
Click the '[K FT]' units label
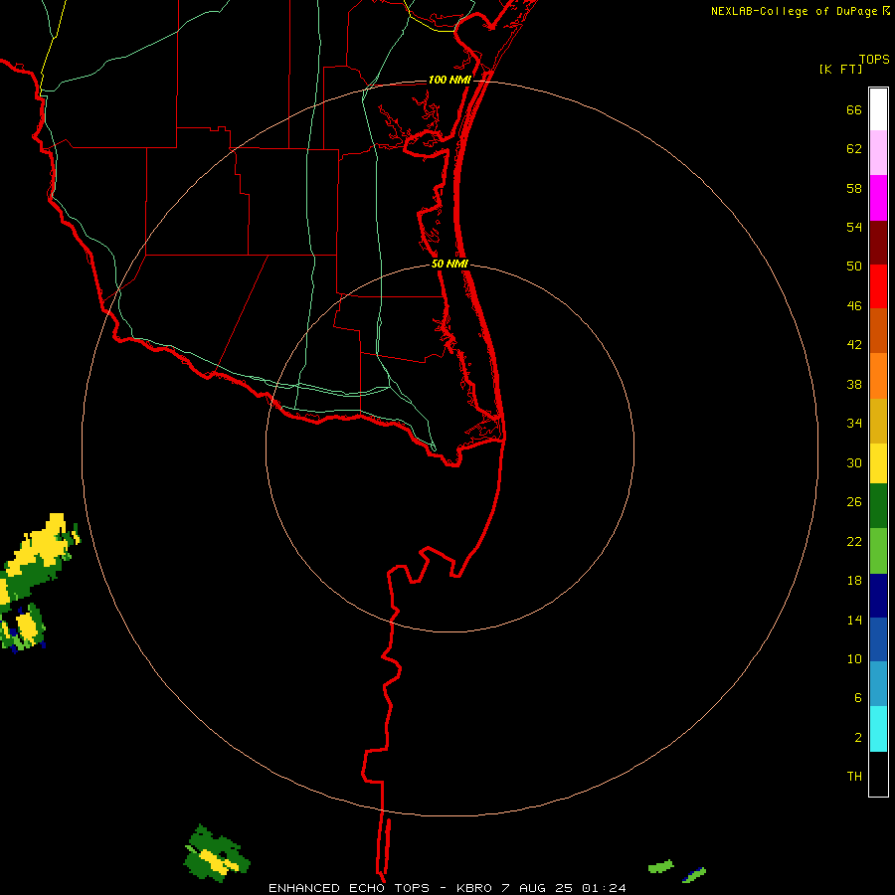tap(840, 69)
